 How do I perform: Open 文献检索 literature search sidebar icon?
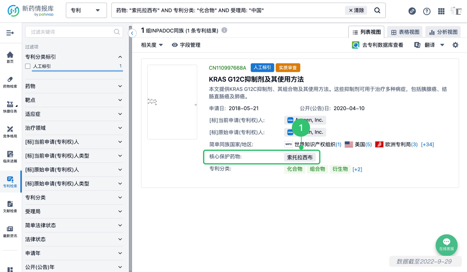10,207
